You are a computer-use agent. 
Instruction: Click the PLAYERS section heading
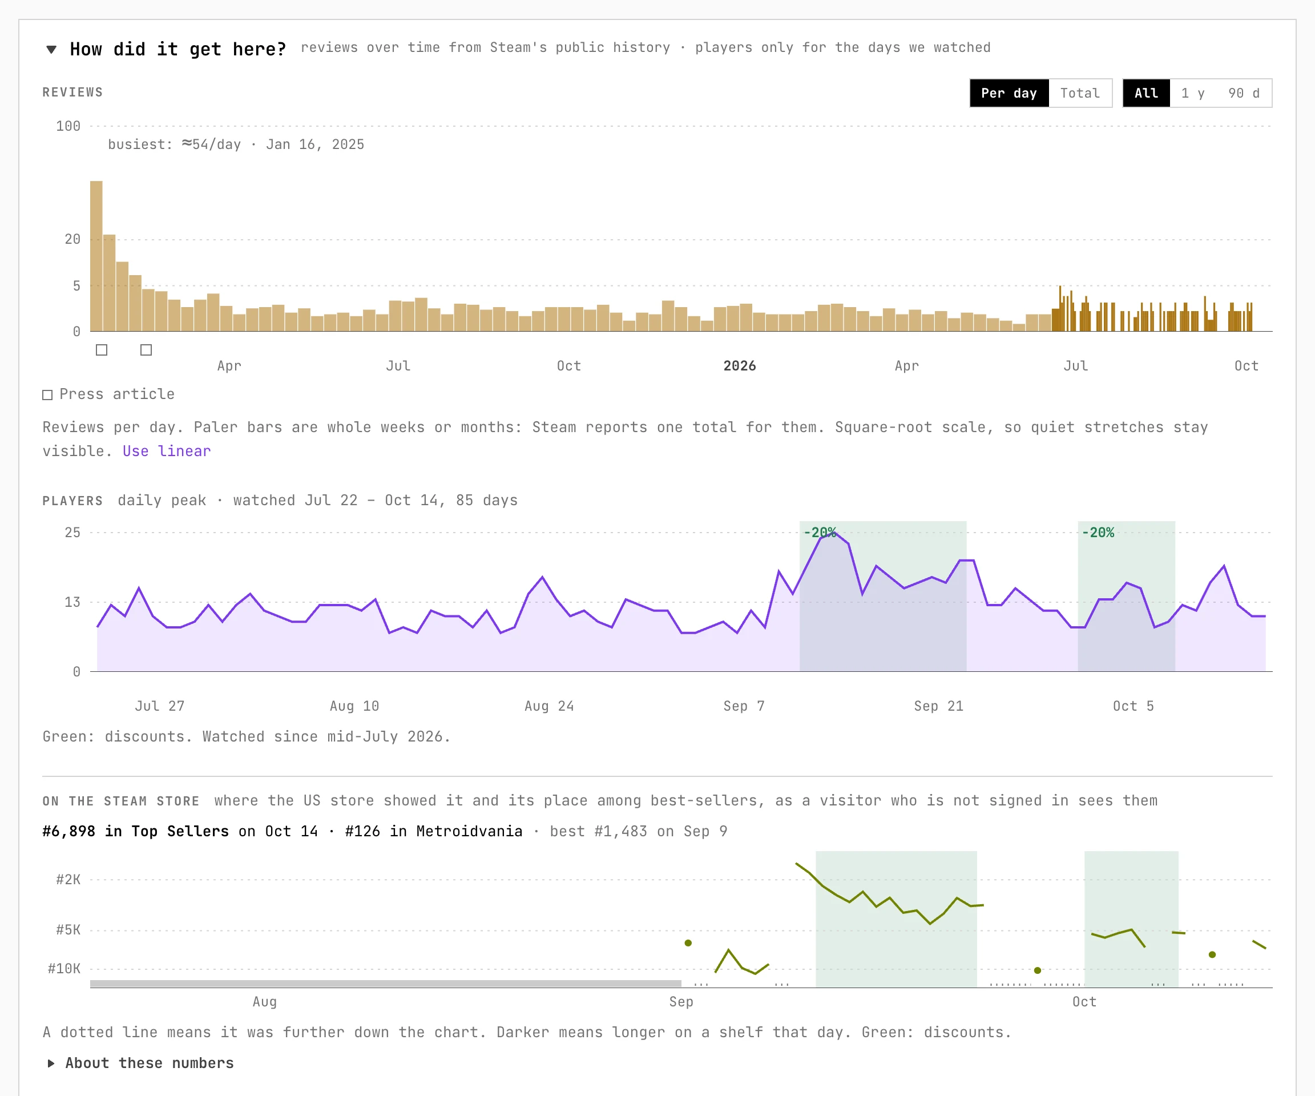pos(72,501)
